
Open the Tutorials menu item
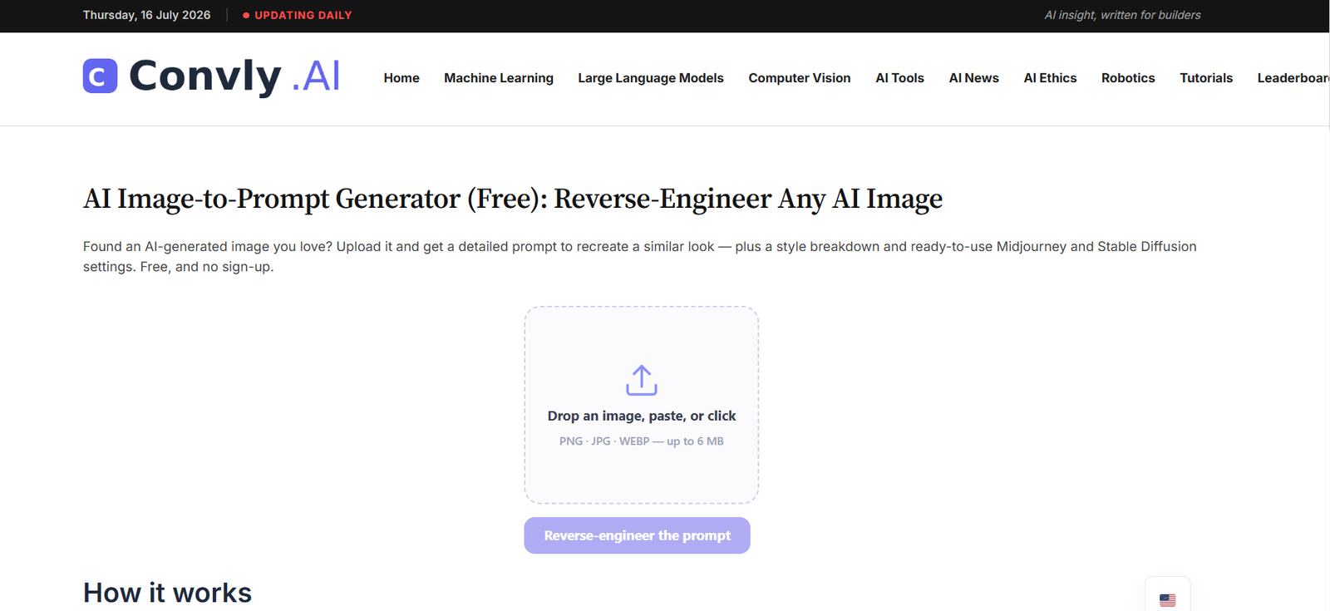pyautogui.click(x=1206, y=78)
